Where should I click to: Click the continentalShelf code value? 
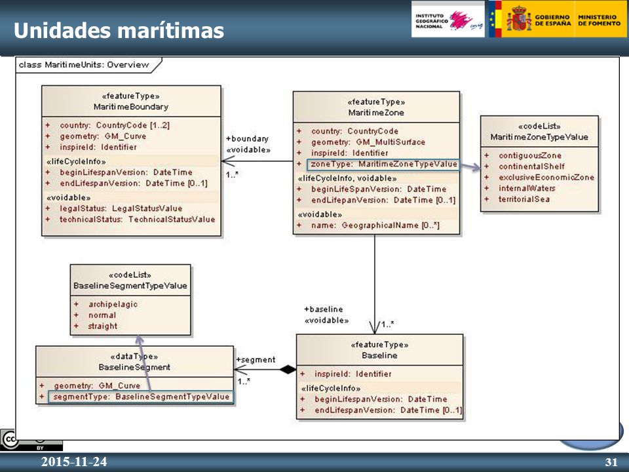tap(531, 166)
